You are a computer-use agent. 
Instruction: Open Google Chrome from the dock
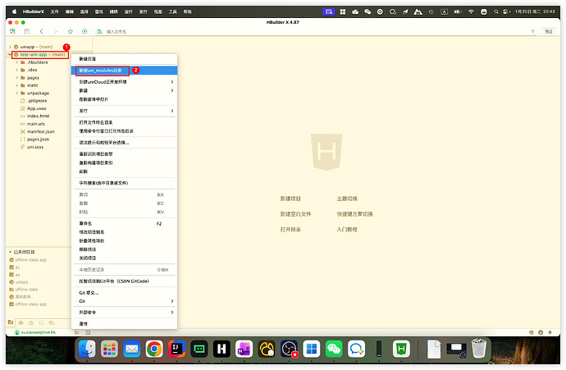click(x=153, y=349)
